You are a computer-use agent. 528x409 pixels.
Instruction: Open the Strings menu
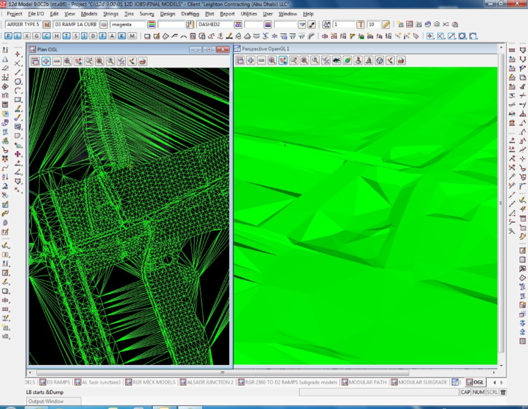coord(111,14)
